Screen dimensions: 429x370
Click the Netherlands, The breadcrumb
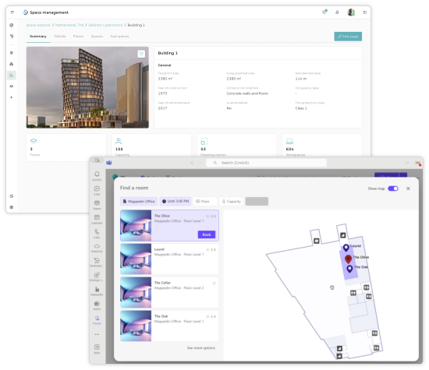[69, 25]
